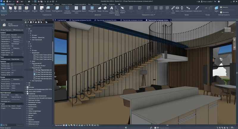238x129 pixels.
Task: Open the 3D вид type selector dropdown
Action: pyautogui.click(x=12, y=30)
